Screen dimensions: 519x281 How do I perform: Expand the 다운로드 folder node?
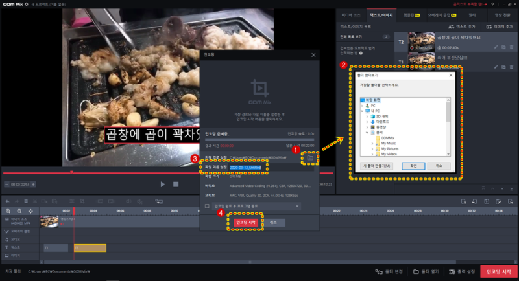[367, 122]
